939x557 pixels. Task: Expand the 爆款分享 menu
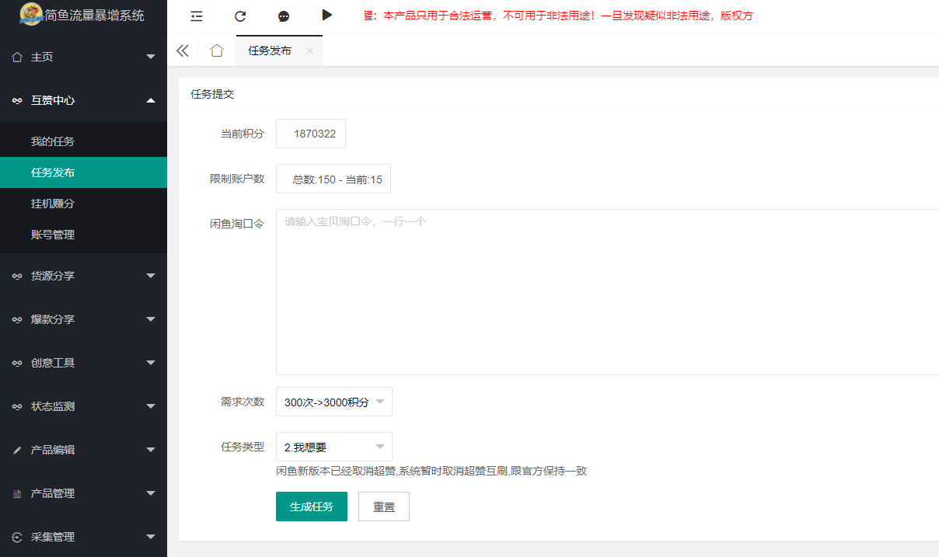[83, 319]
